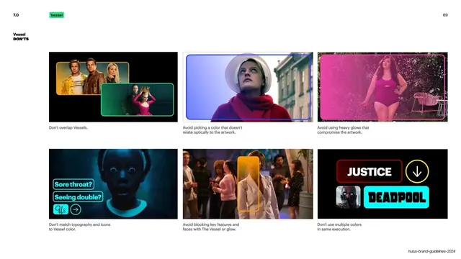Image resolution: width=461 pixels, height=259 pixels.
Task: Click the 'Sore throat?' text vessel
Action: click(x=73, y=184)
